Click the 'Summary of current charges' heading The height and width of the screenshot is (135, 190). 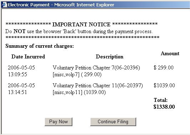[x=40, y=46]
